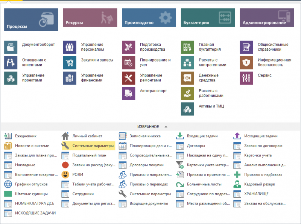
Task: Click the РОЛИ smiley face icon
Action: point(65,174)
